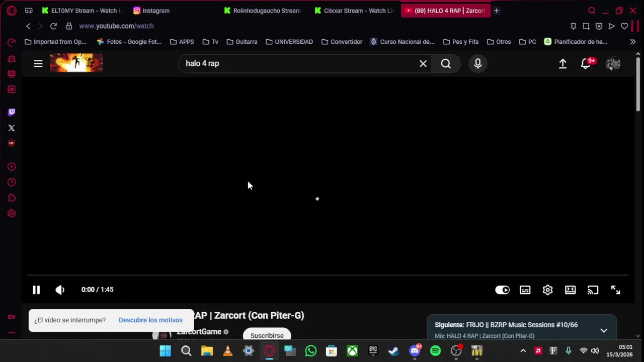The width and height of the screenshot is (644, 362).
Task: Click the YouTube search magnifier button
Action: pyautogui.click(x=446, y=63)
